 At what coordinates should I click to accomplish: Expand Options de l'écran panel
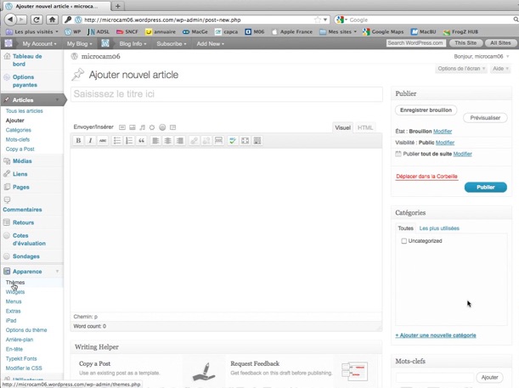pos(460,69)
